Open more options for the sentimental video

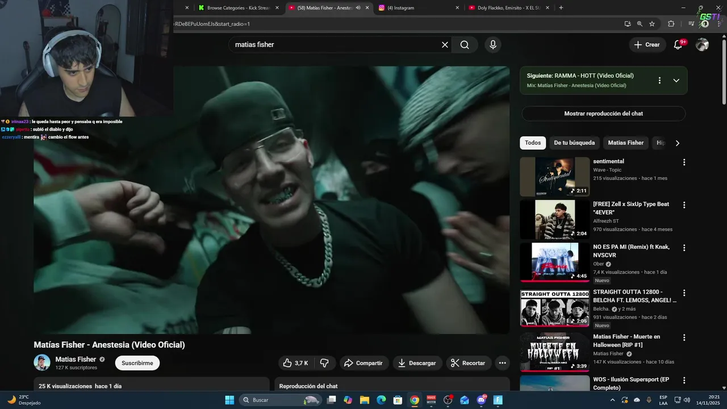(x=684, y=162)
